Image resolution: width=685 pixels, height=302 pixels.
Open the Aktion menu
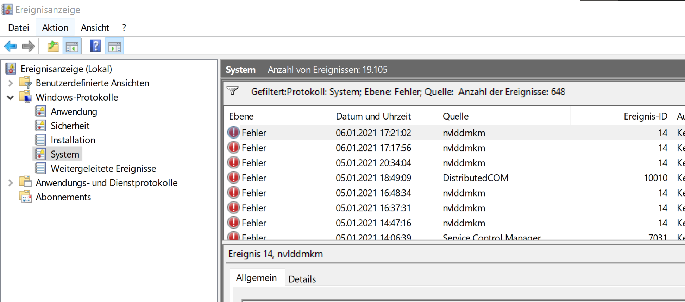click(x=55, y=27)
